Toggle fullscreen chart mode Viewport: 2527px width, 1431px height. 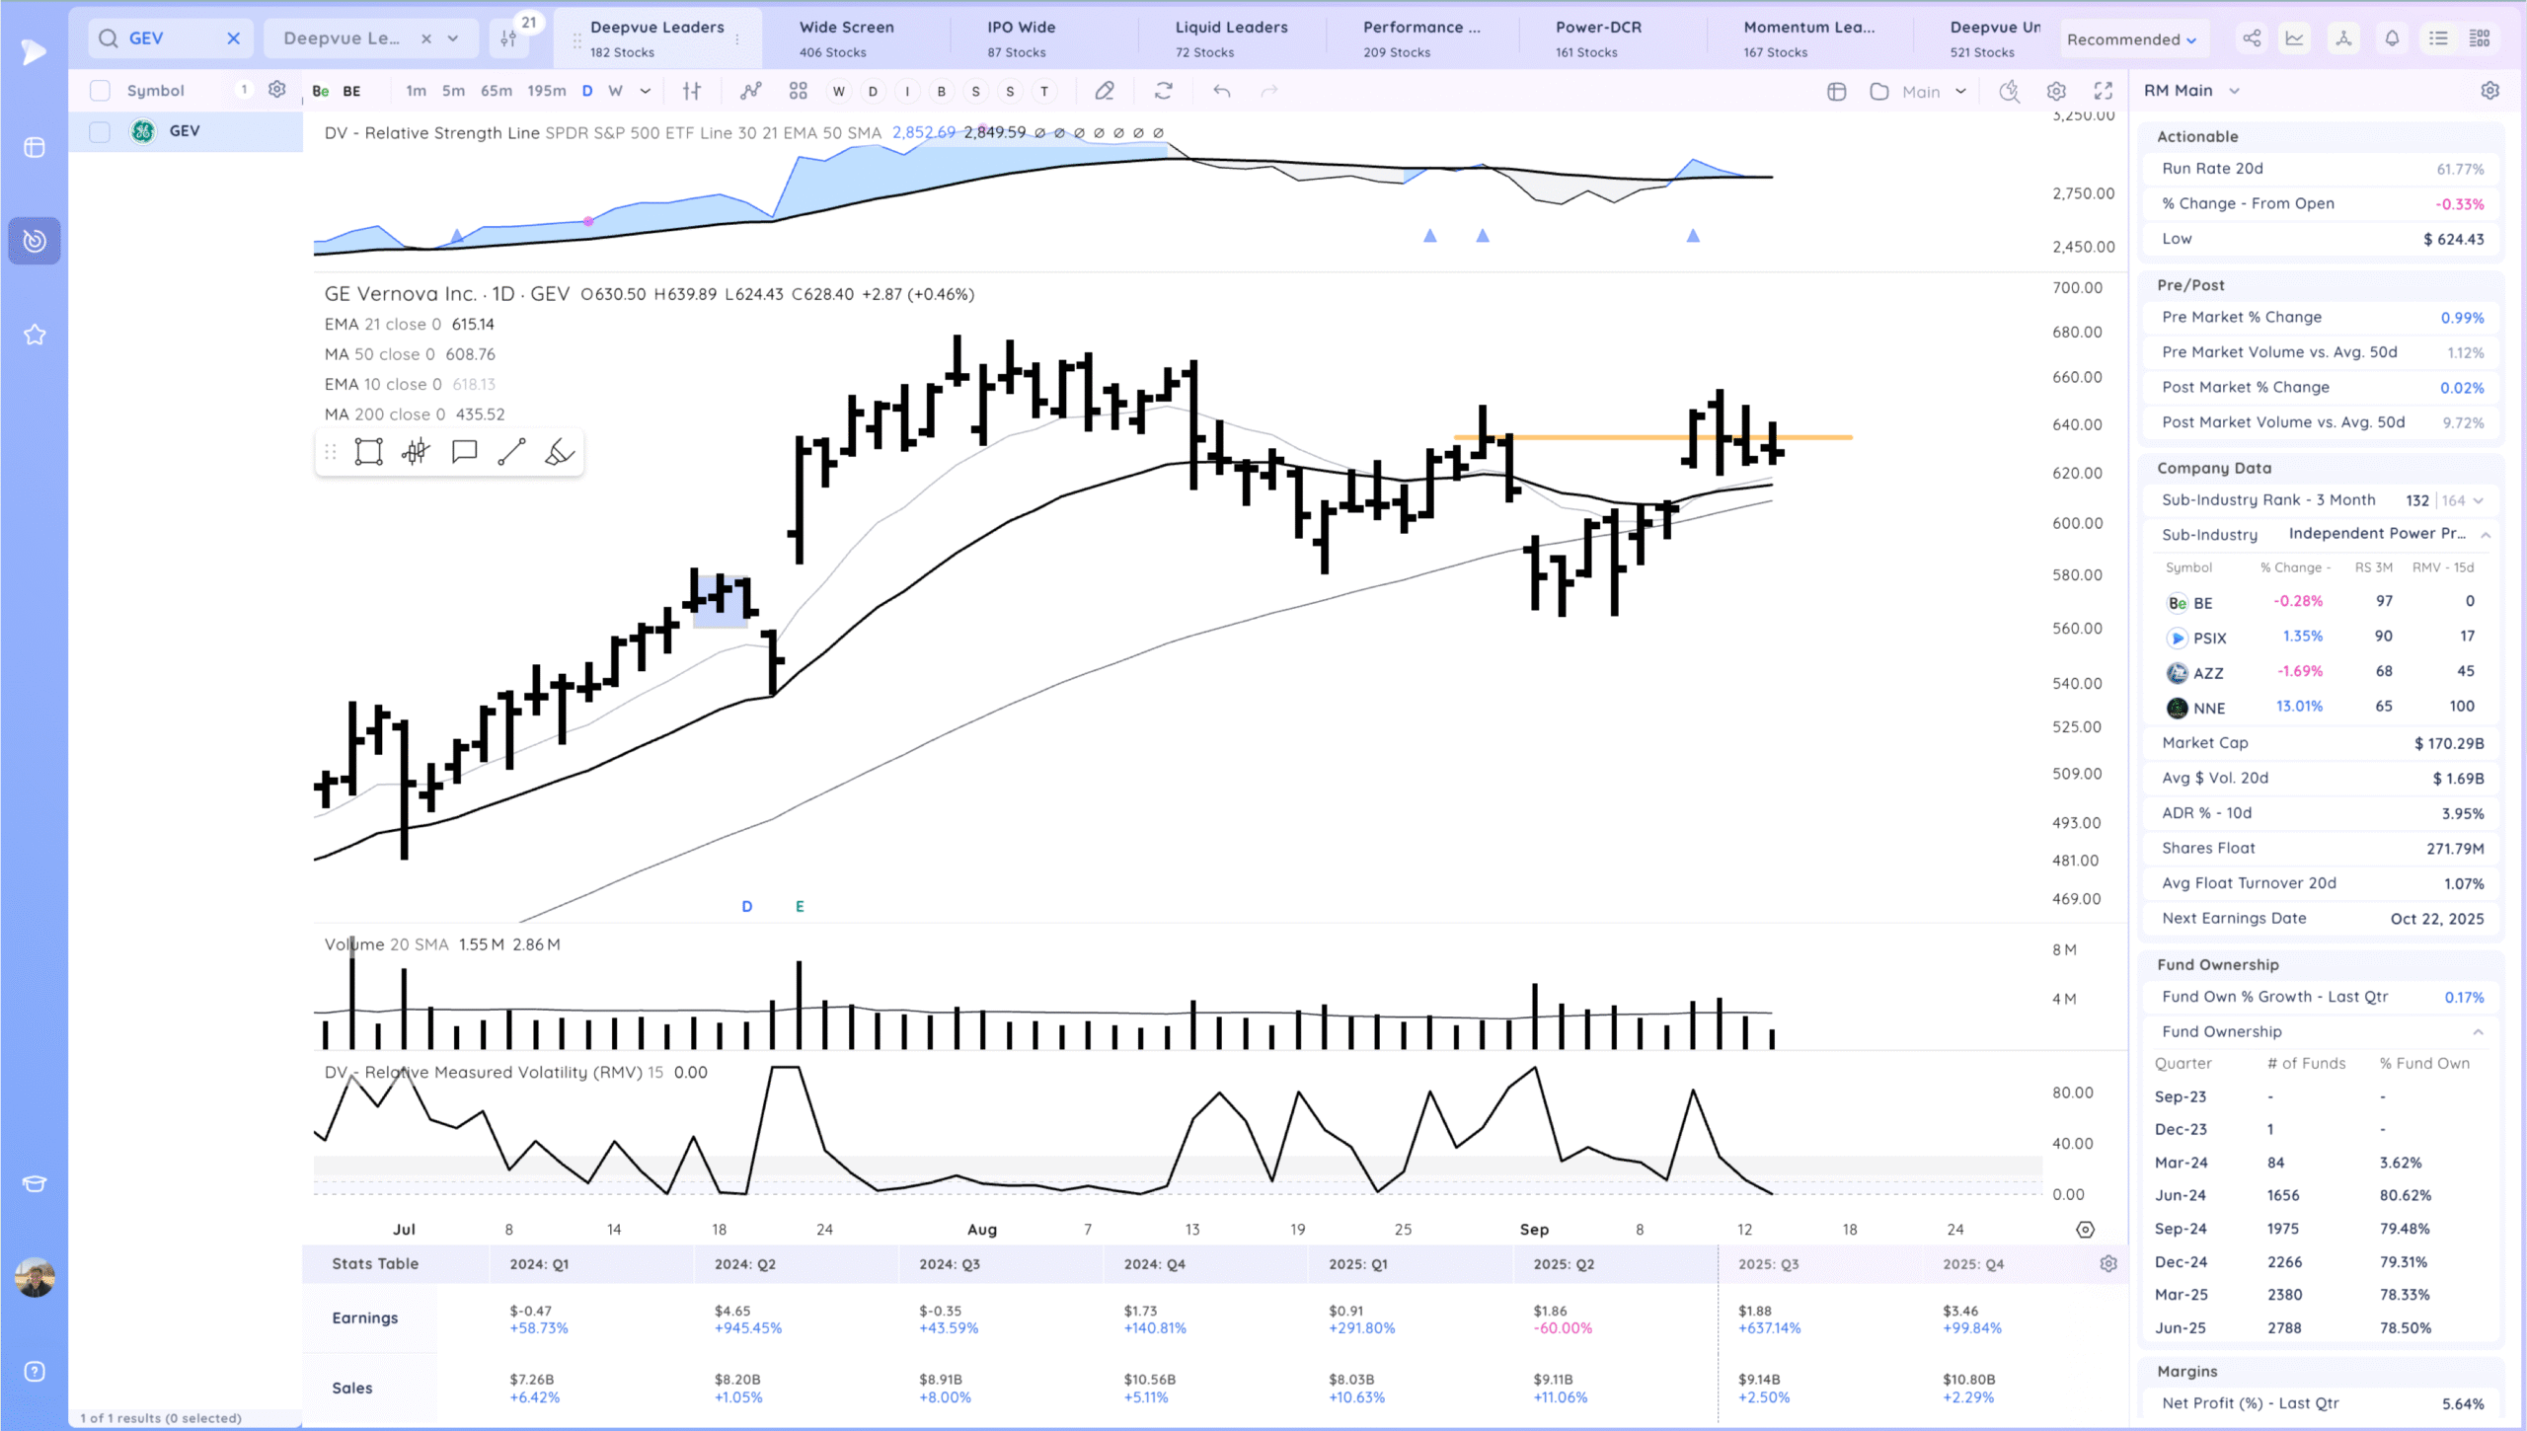tap(2104, 91)
